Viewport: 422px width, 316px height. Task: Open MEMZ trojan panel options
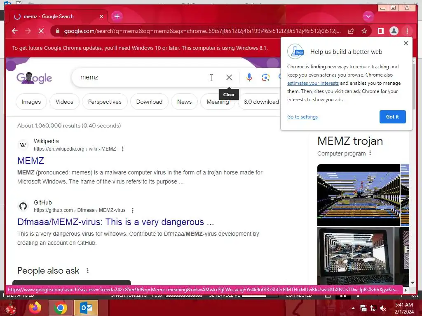[x=370, y=153]
